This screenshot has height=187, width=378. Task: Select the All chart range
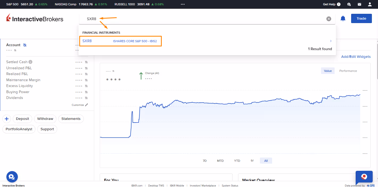pos(266,161)
